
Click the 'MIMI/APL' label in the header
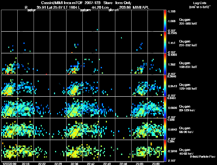pyautogui.click(x=141, y=7)
